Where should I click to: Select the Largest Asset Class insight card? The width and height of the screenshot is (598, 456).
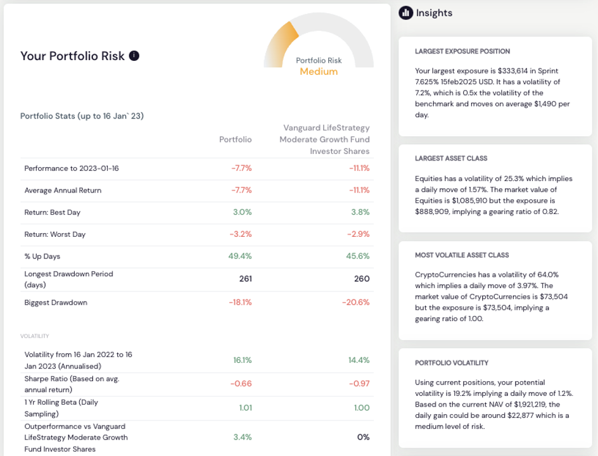pos(495,187)
